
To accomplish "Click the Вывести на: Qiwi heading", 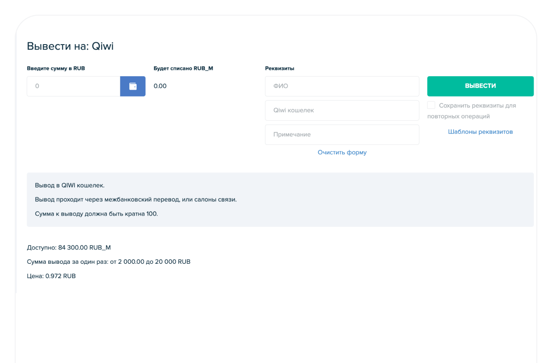I will click(x=70, y=46).
